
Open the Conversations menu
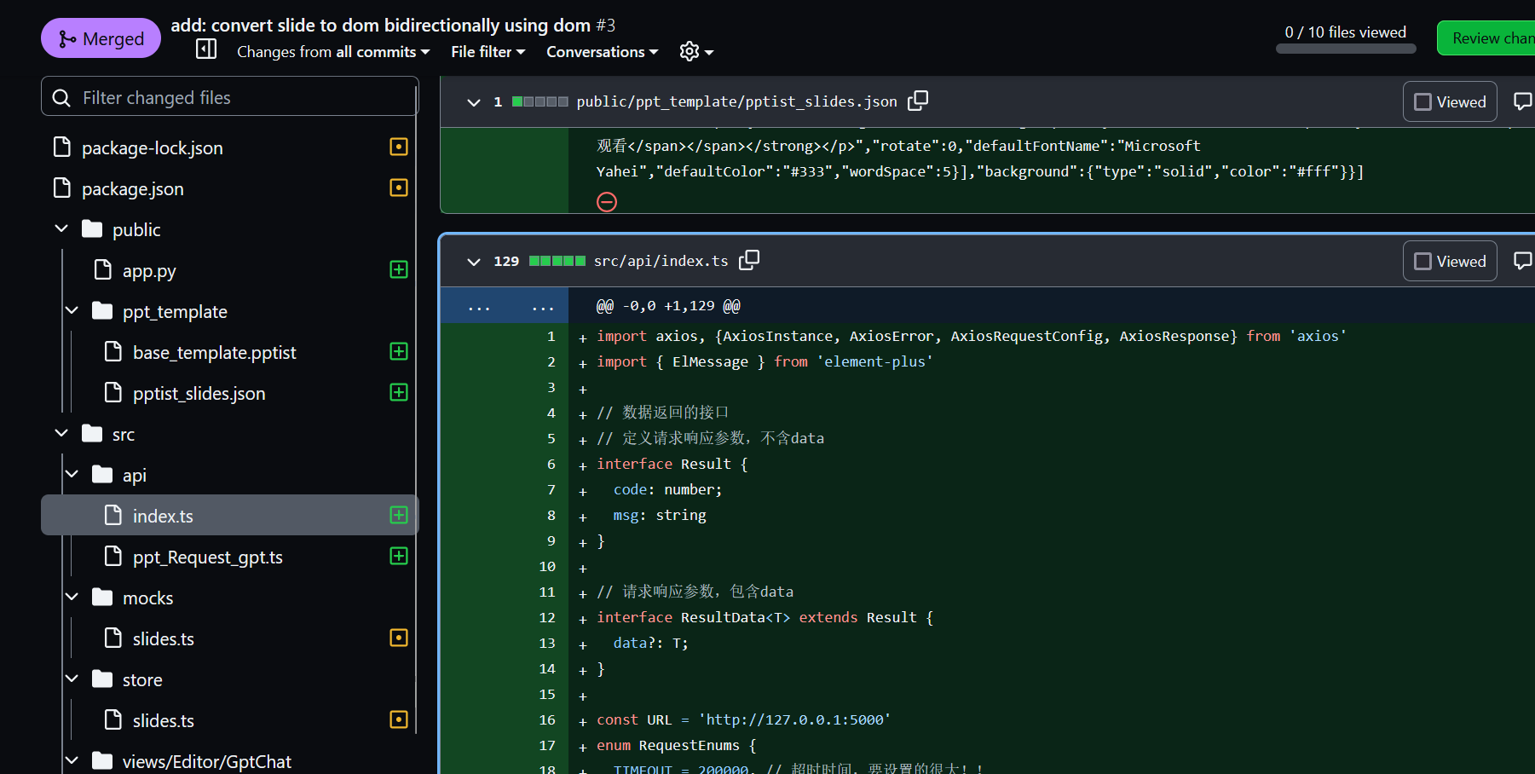(x=601, y=51)
